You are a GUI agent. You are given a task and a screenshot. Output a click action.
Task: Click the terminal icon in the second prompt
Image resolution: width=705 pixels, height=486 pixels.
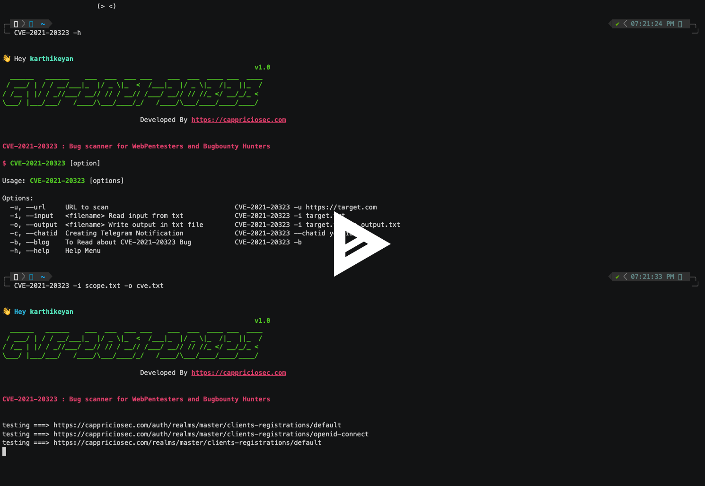[x=15, y=277]
